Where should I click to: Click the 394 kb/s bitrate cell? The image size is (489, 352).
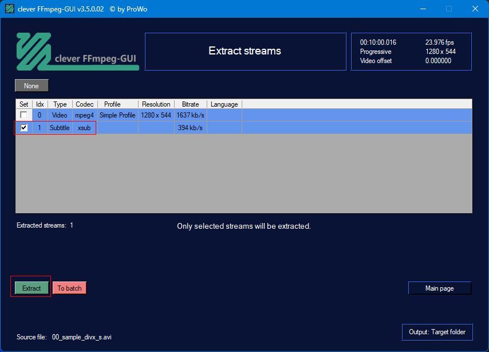coord(190,128)
